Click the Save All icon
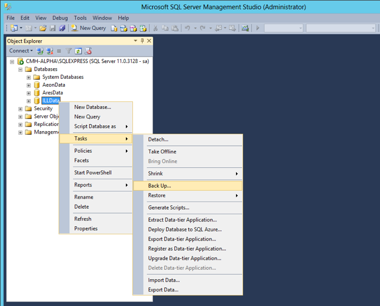 pyautogui.click(x=62, y=28)
